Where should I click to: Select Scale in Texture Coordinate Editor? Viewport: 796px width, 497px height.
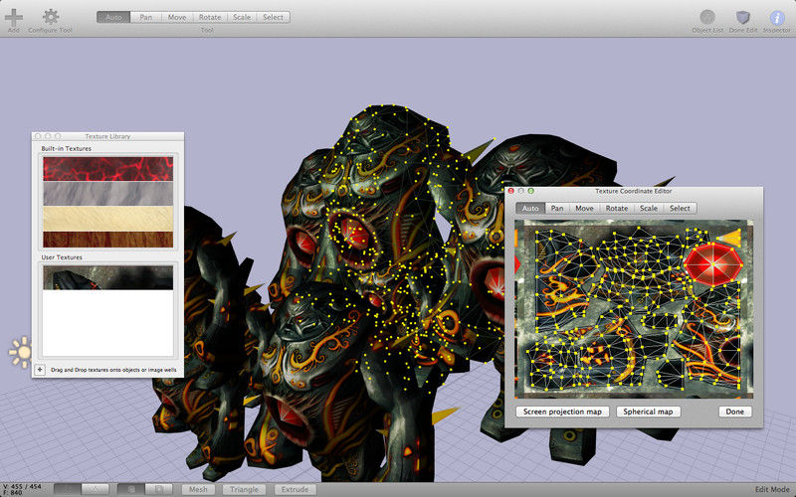[649, 209]
